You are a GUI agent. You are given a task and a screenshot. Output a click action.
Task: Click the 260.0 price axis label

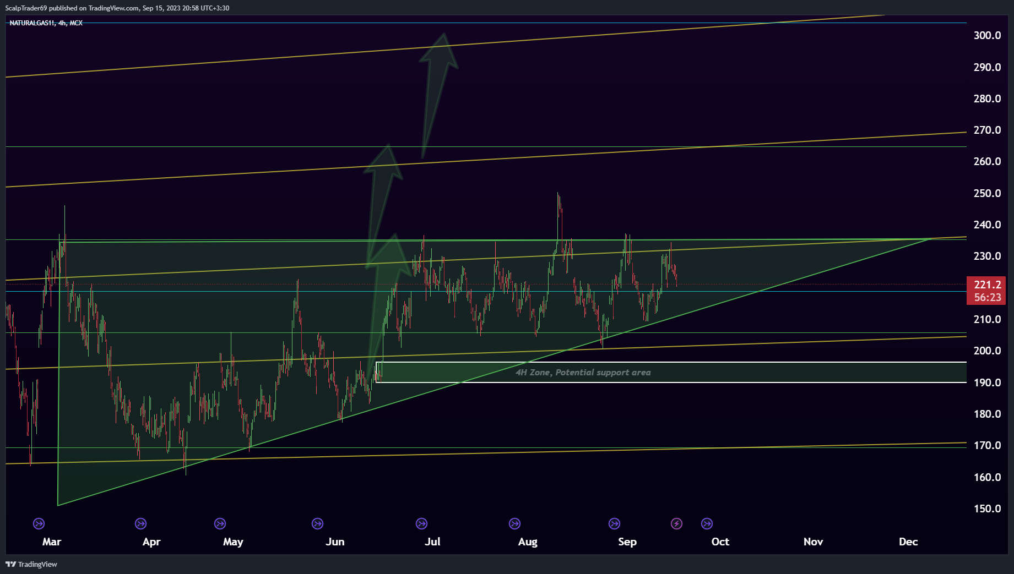coord(987,161)
